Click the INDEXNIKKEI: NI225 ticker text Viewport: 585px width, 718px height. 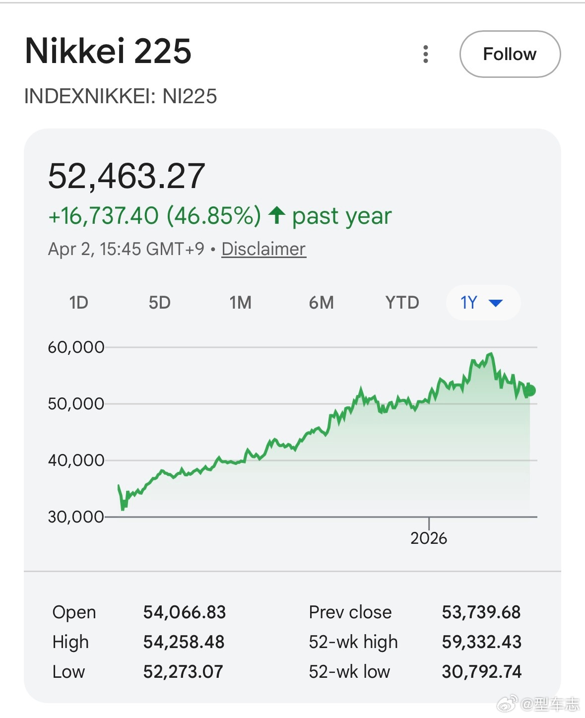(121, 96)
